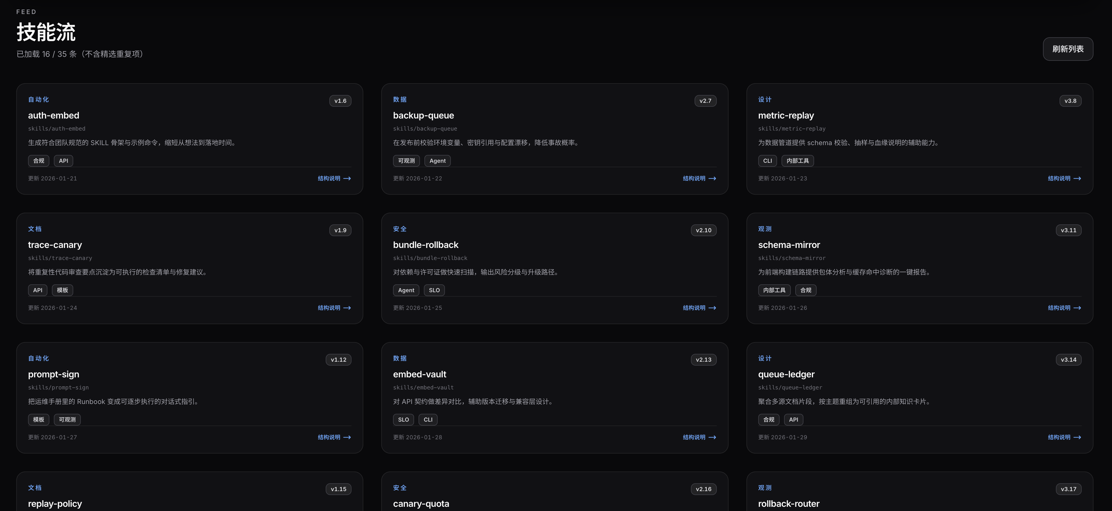Open 结构说明 link on auth-embed card
Viewport: 1112px width, 511px height.
[x=334, y=178]
